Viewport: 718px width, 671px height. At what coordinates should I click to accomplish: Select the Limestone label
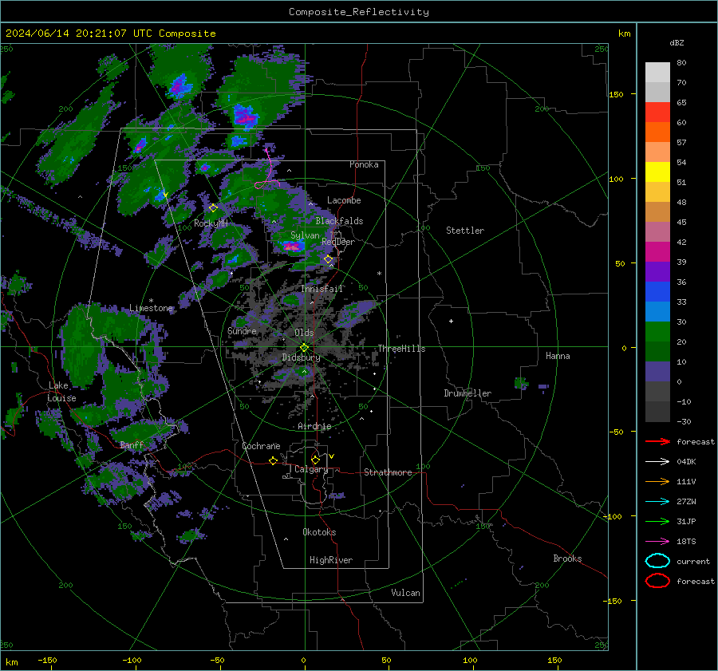[151, 308]
